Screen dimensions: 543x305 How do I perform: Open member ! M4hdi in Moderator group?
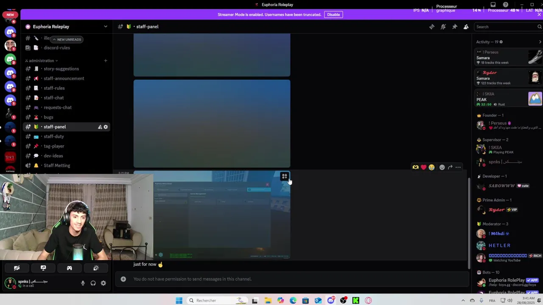[508, 234]
